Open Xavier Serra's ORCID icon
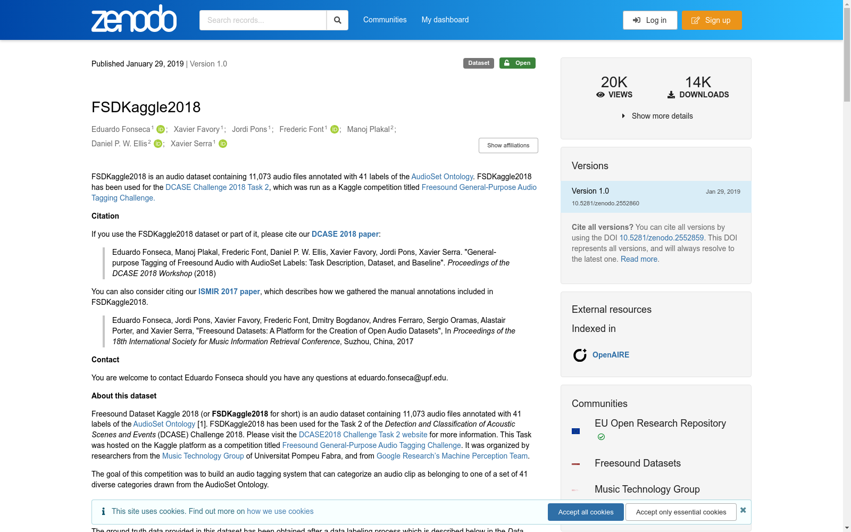 (223, 144)
